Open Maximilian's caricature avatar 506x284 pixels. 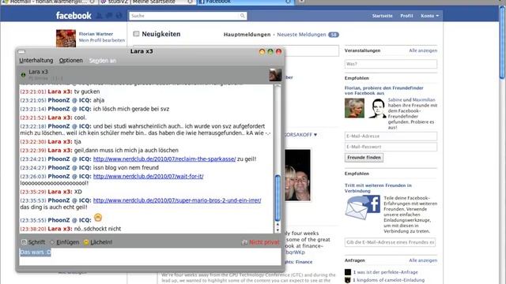point(377,108)
